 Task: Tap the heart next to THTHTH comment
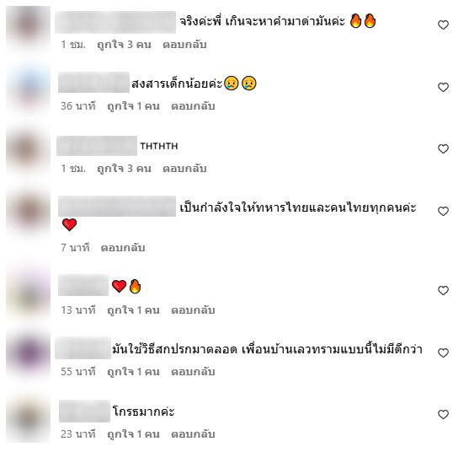[443, 148]
